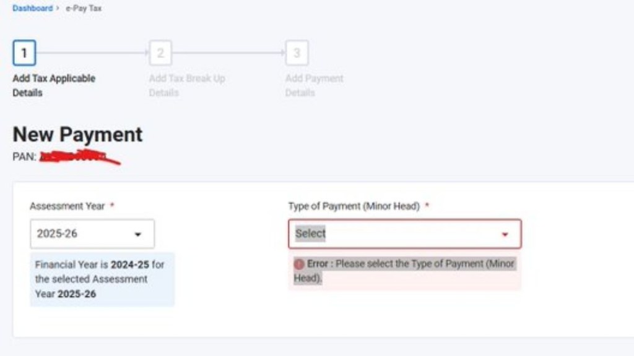Image resolution: width=634 pixels, height=356 pixels.
Task: Open the Assessment Year 2025-26 dropdown
Action: [x=92, y=234]
